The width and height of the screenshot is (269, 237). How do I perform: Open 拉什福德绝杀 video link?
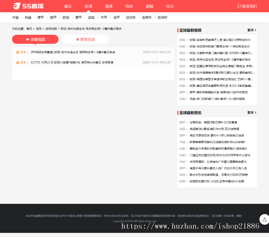222,73
